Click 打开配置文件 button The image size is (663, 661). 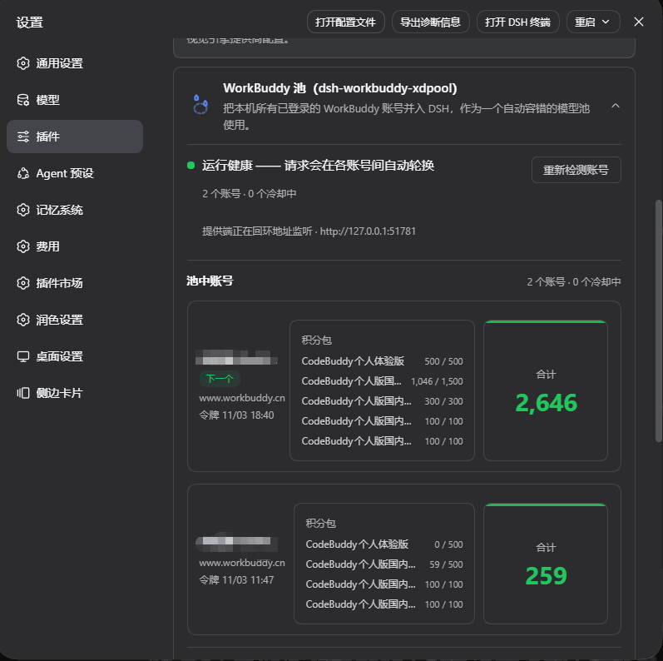[345, 22]
